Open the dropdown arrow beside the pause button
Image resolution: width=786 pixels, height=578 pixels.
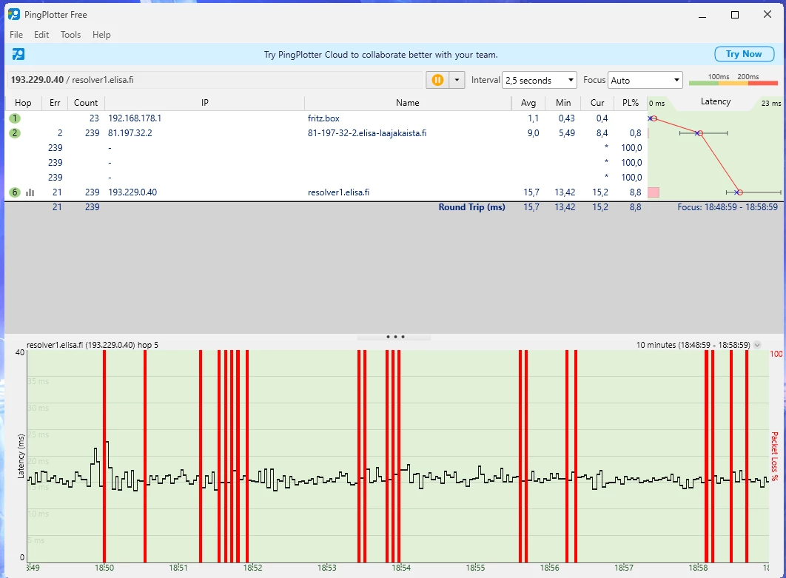(x=457, y=80)
